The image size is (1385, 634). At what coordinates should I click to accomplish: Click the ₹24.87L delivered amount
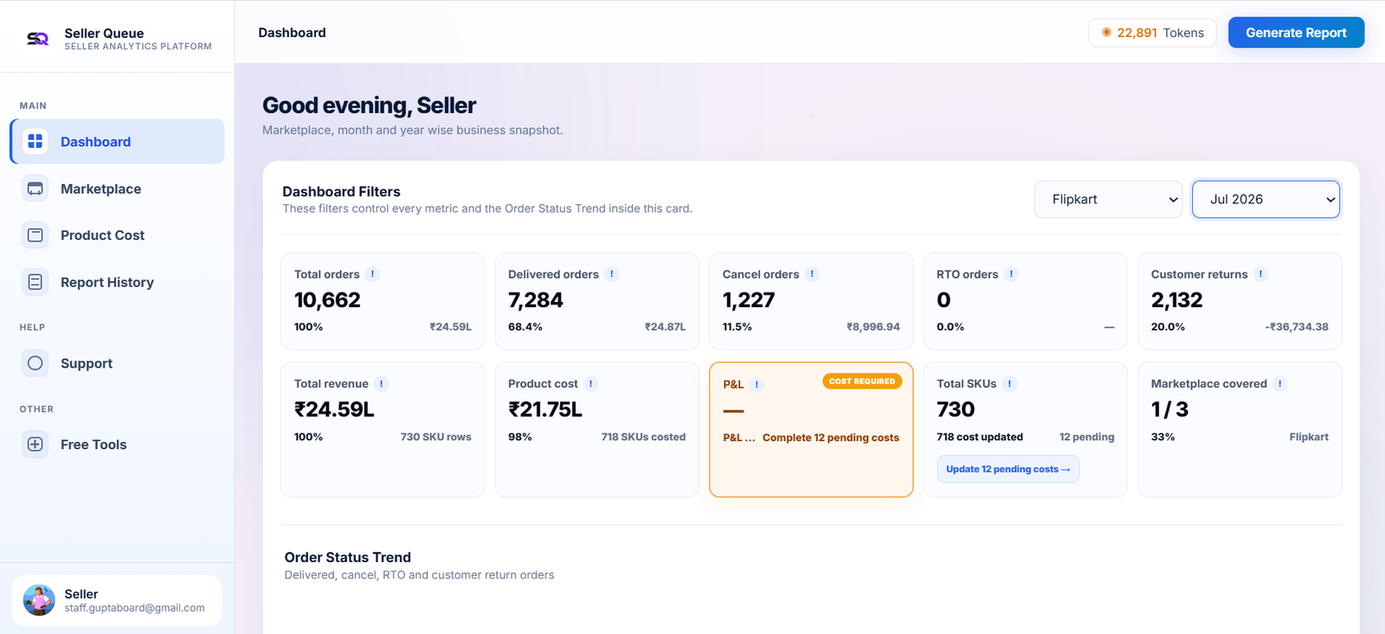[x=665, y=327]
